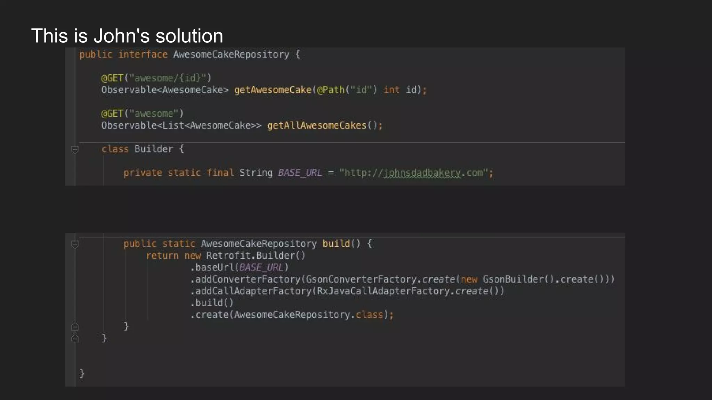Click the Builder class closing fold marker
Image resolution: width=712 pixels, height=400 pixels.
pyautogui.click(x=75, y=339)
